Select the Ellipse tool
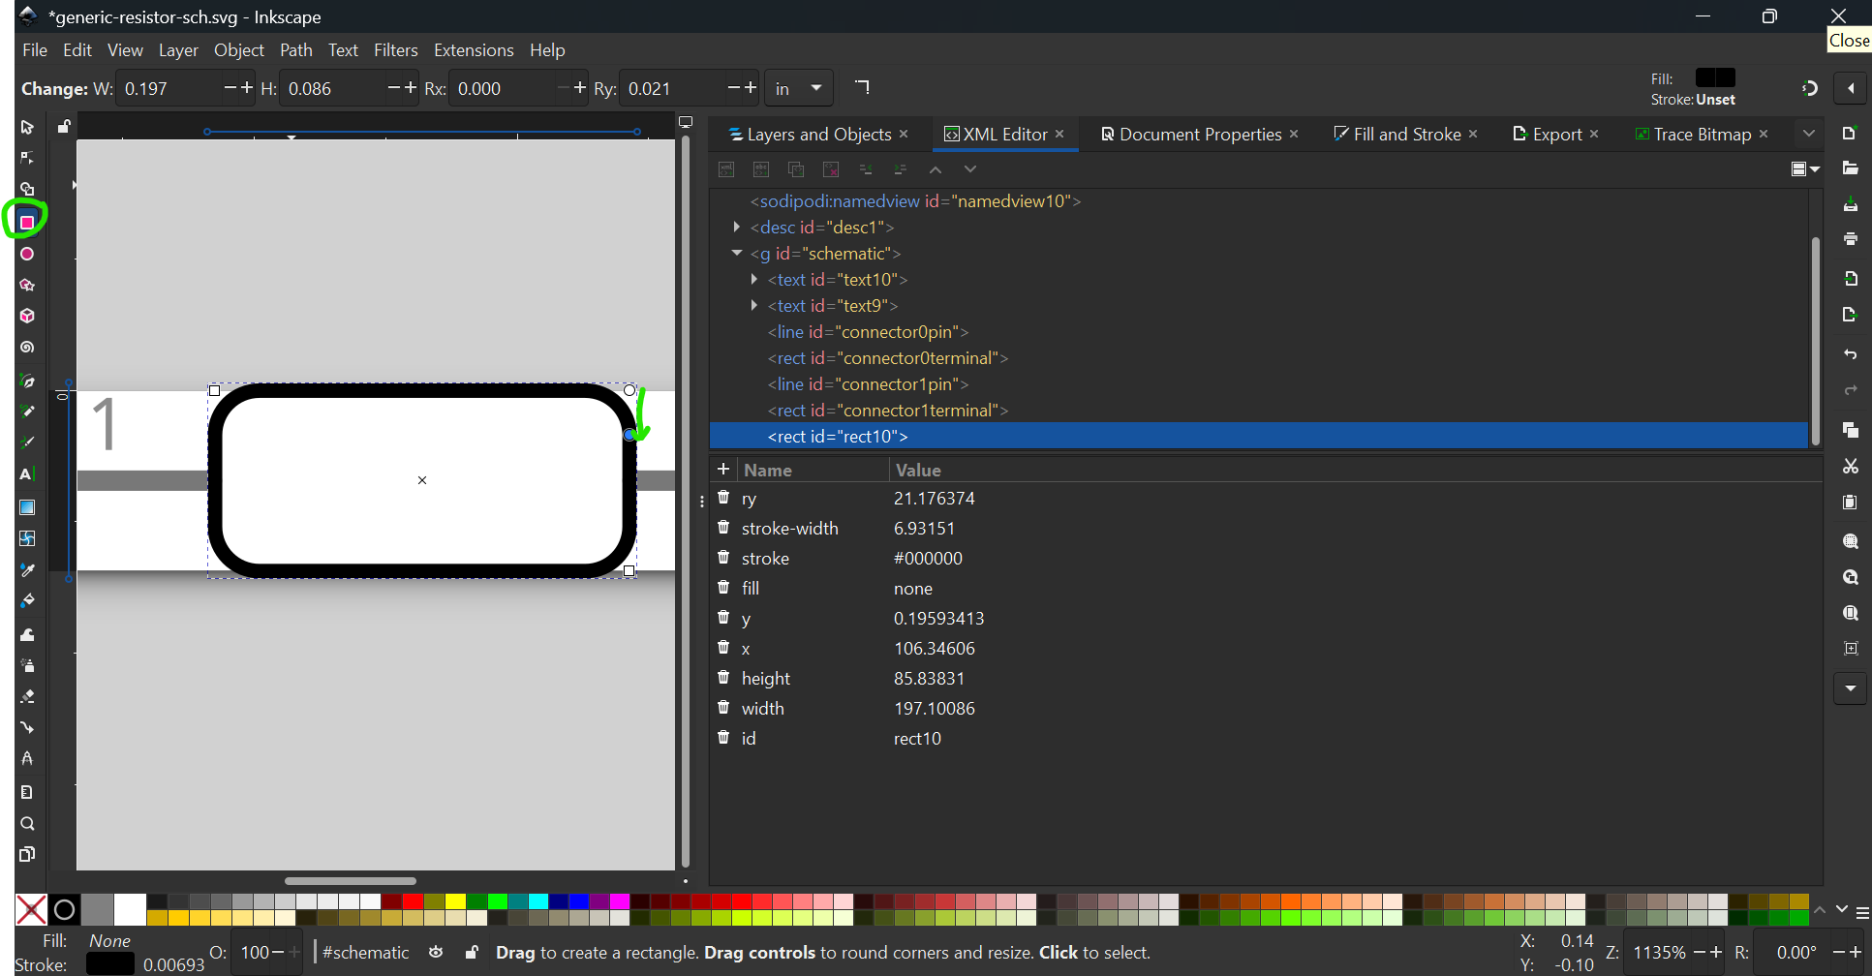This screenshot has width=1872, height=976. point(27,254)
